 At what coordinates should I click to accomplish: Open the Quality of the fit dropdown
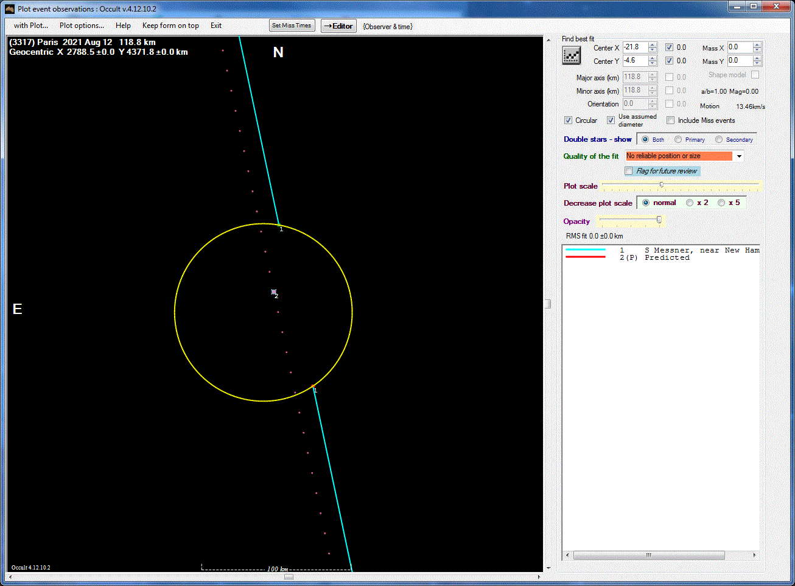coord(739,156)
